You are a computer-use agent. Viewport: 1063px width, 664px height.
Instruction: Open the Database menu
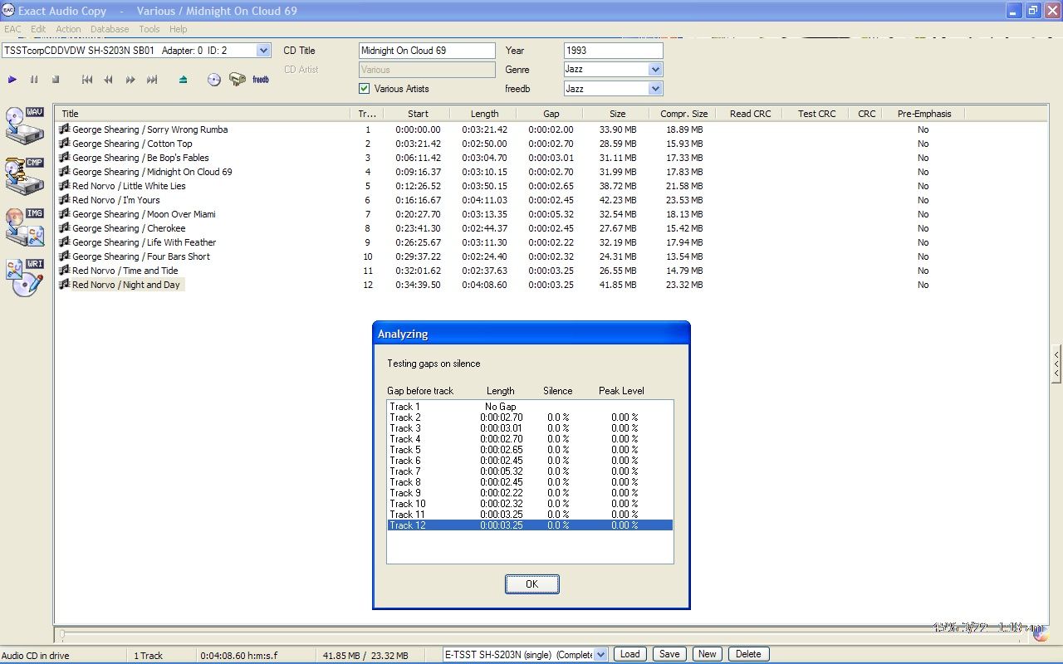point(110,29)
